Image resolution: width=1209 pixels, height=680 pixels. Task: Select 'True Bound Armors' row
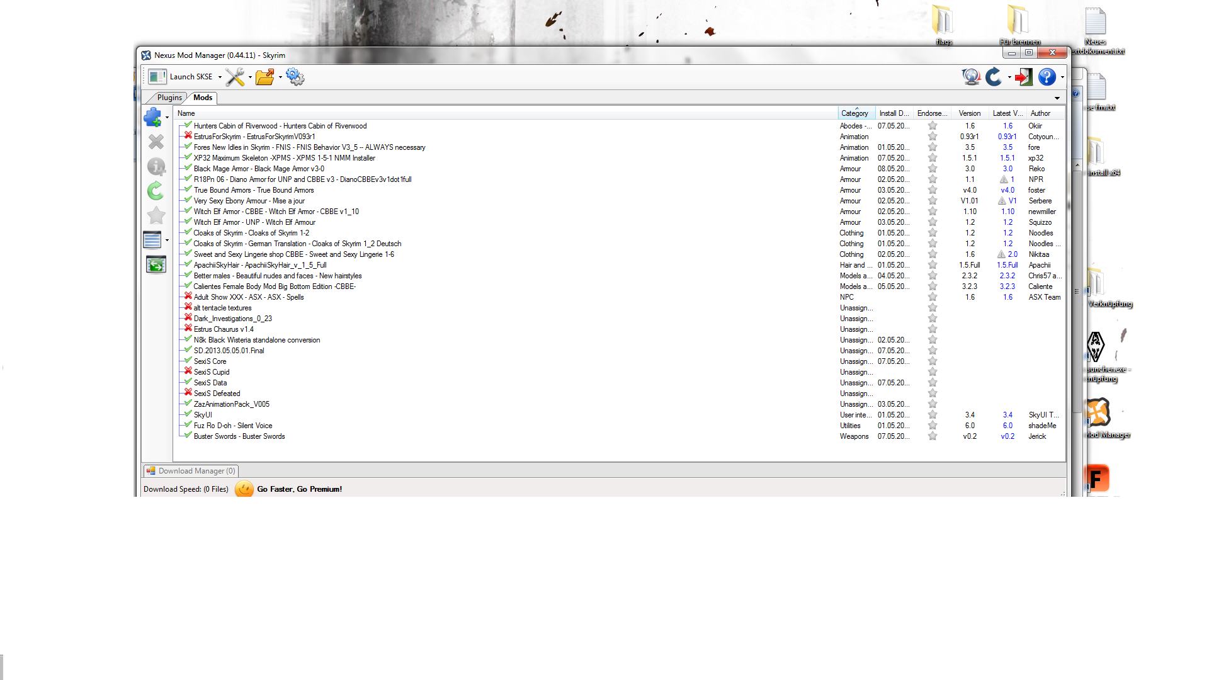620,190
